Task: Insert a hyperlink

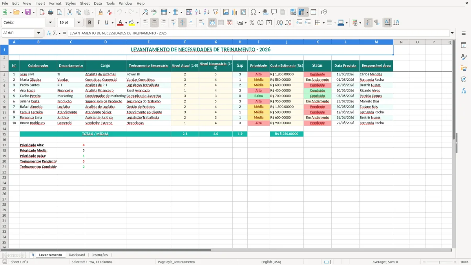Action: tap(265, 12)
